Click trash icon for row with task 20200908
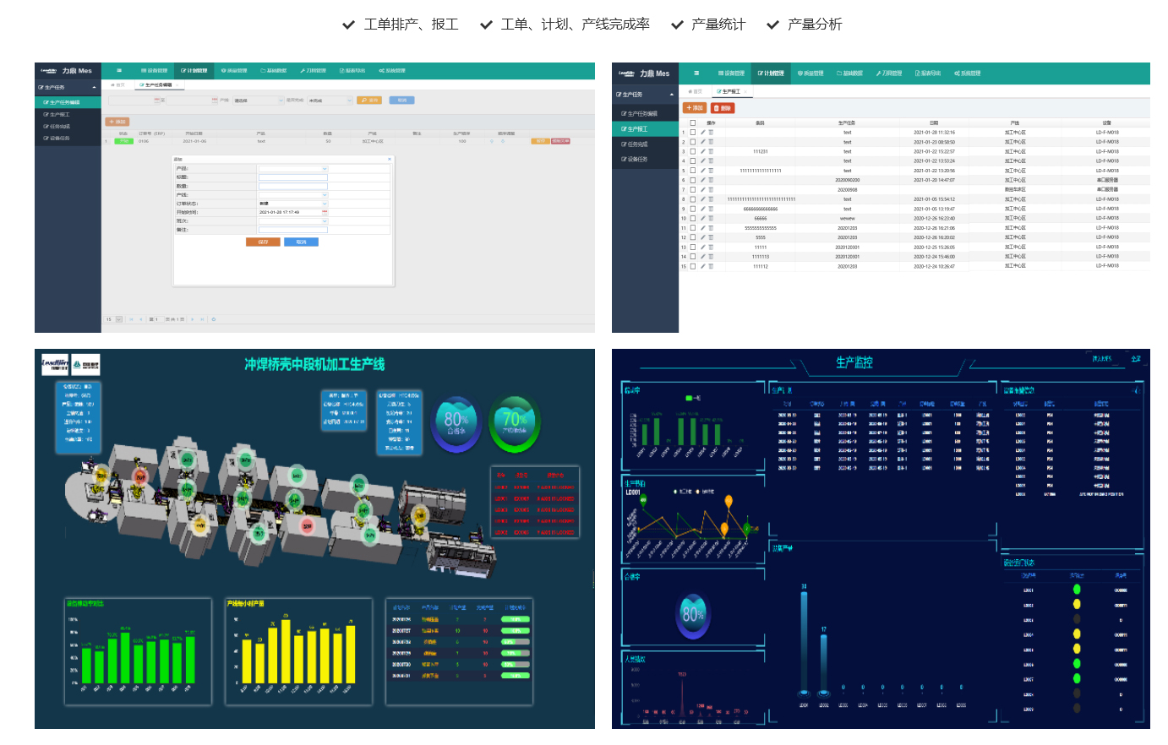 (711, 190)
